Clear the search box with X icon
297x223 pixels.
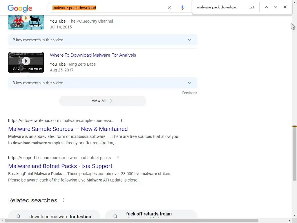[x=169, y=8]
